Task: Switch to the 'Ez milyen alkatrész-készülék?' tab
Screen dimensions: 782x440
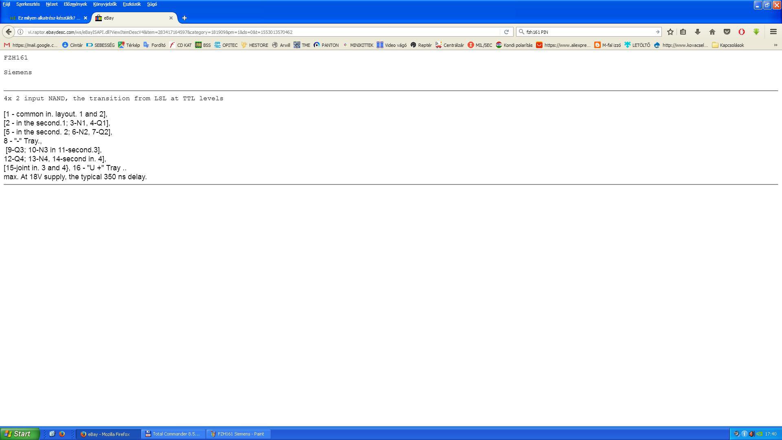Action: pos(46,18)
